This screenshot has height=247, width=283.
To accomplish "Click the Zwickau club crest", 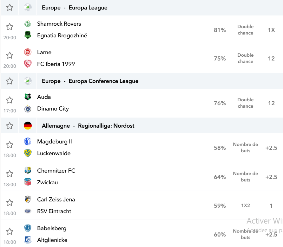I will click(28, 182).
